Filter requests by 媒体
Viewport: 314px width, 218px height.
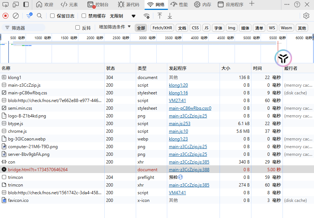point(245,28)
